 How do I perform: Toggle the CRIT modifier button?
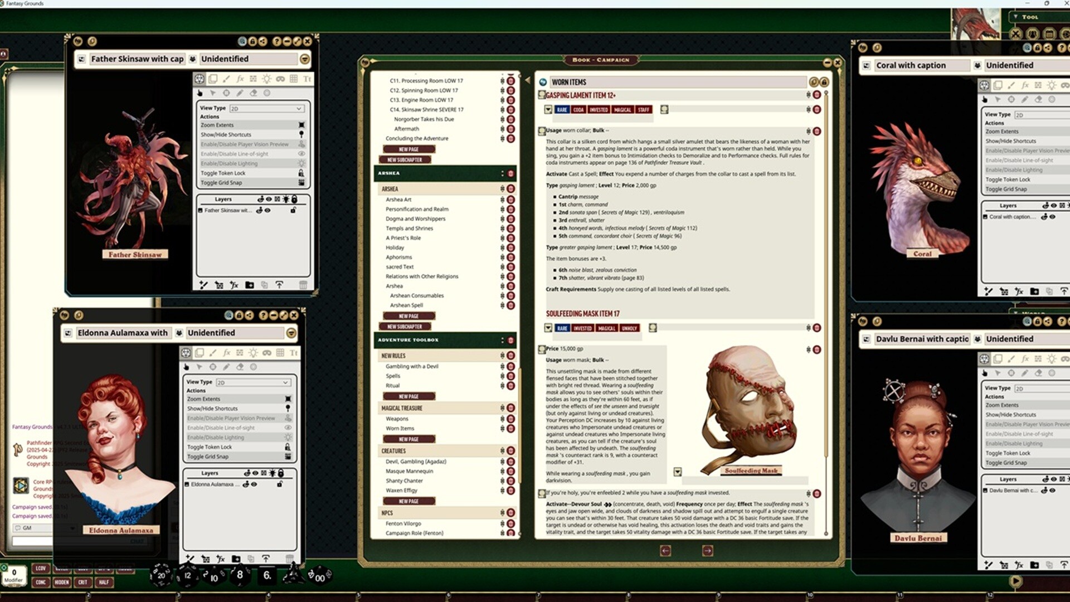(82, 582)
